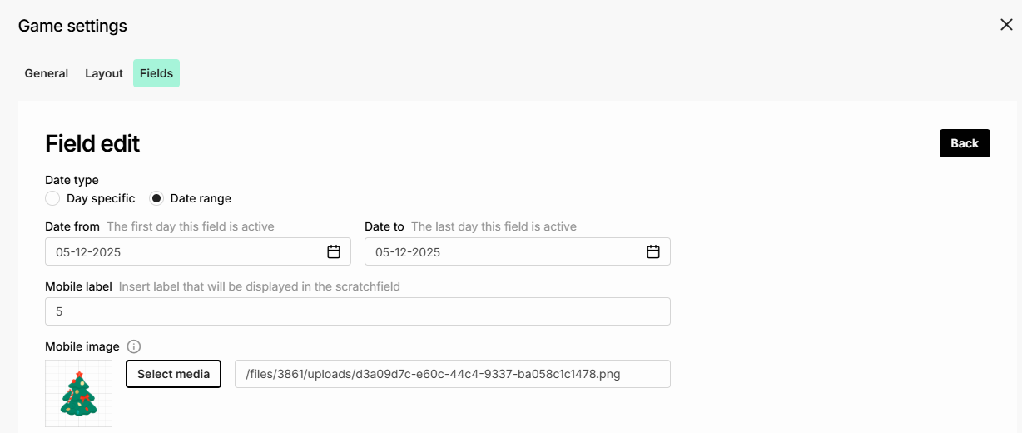
Task: Switch to the General tab
Action: 47,73
